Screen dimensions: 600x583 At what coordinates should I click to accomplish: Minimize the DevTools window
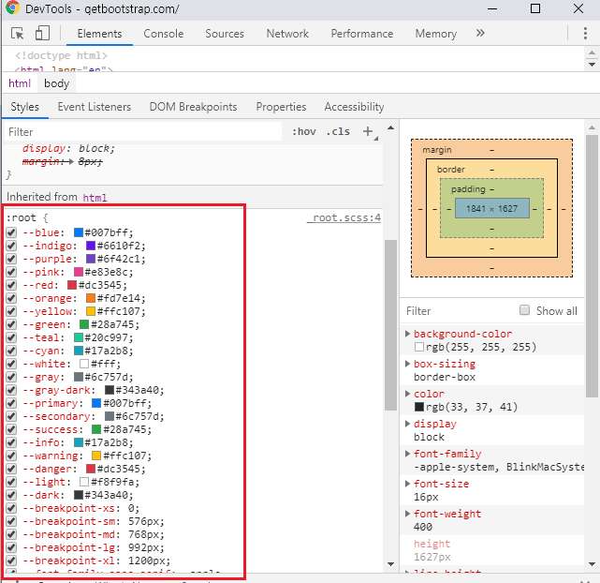(492, 8)
